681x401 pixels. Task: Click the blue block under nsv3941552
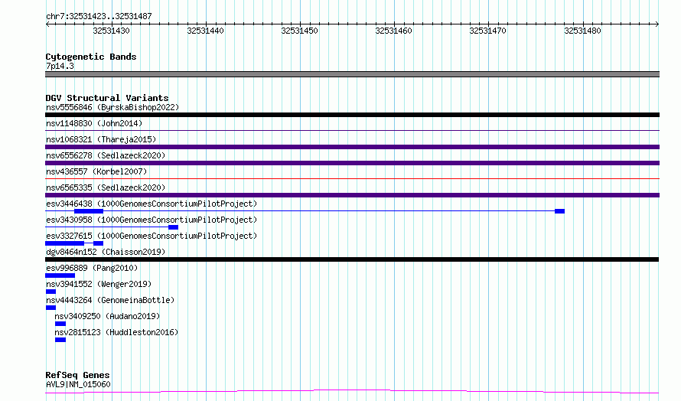pyautogui.click(x=51, y=292)
